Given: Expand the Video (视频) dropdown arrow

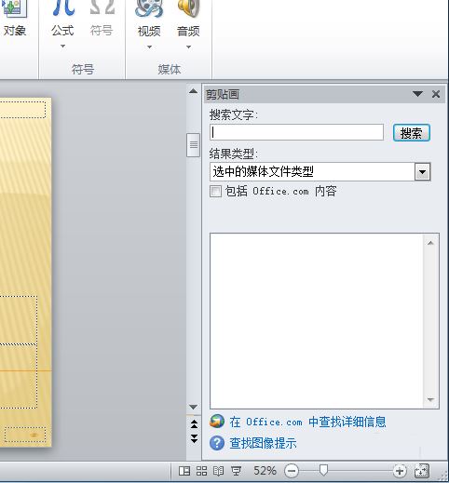Looking at the screenshot, I should 149,47.
